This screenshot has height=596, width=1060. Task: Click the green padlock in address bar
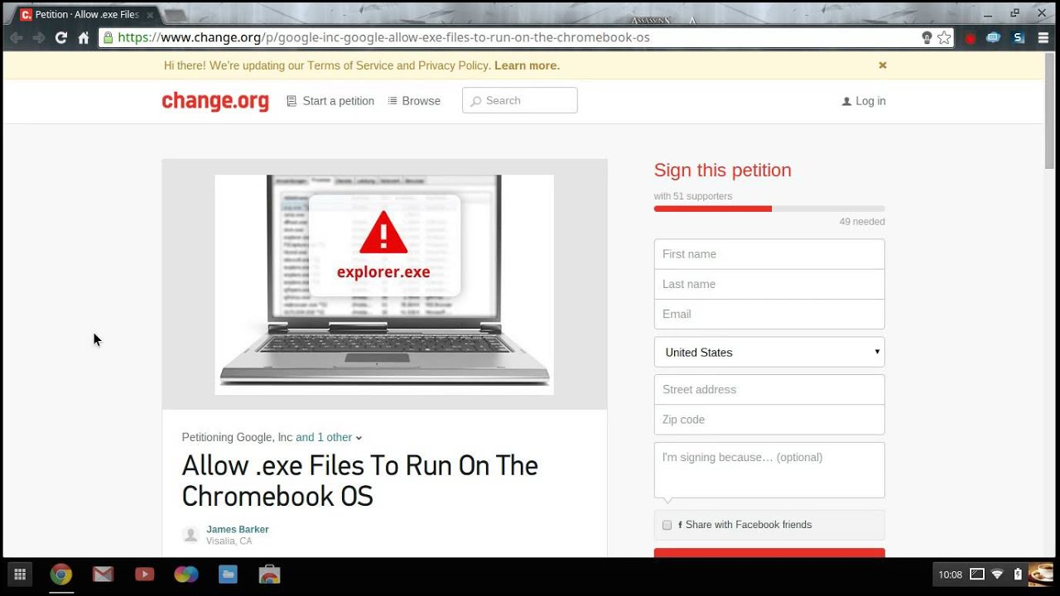pyautogui.click(x=108, y=37)
